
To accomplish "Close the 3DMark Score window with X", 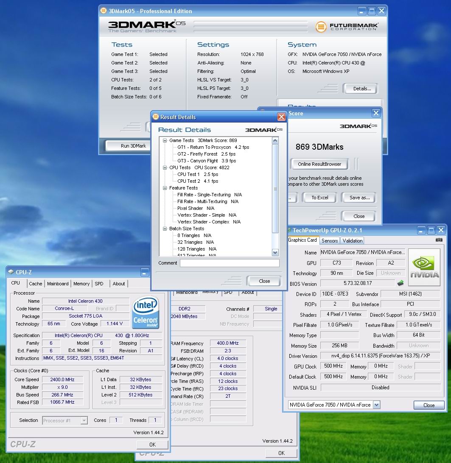I will (x=376, y=113).
